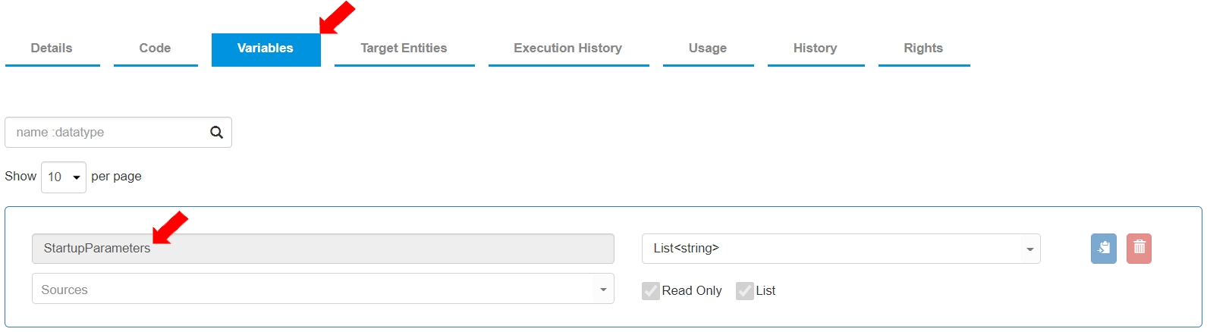This screenshot has width=1207, height=332.
Task: Open the rows per page dropdown
Action: click(x=64, y=177)
